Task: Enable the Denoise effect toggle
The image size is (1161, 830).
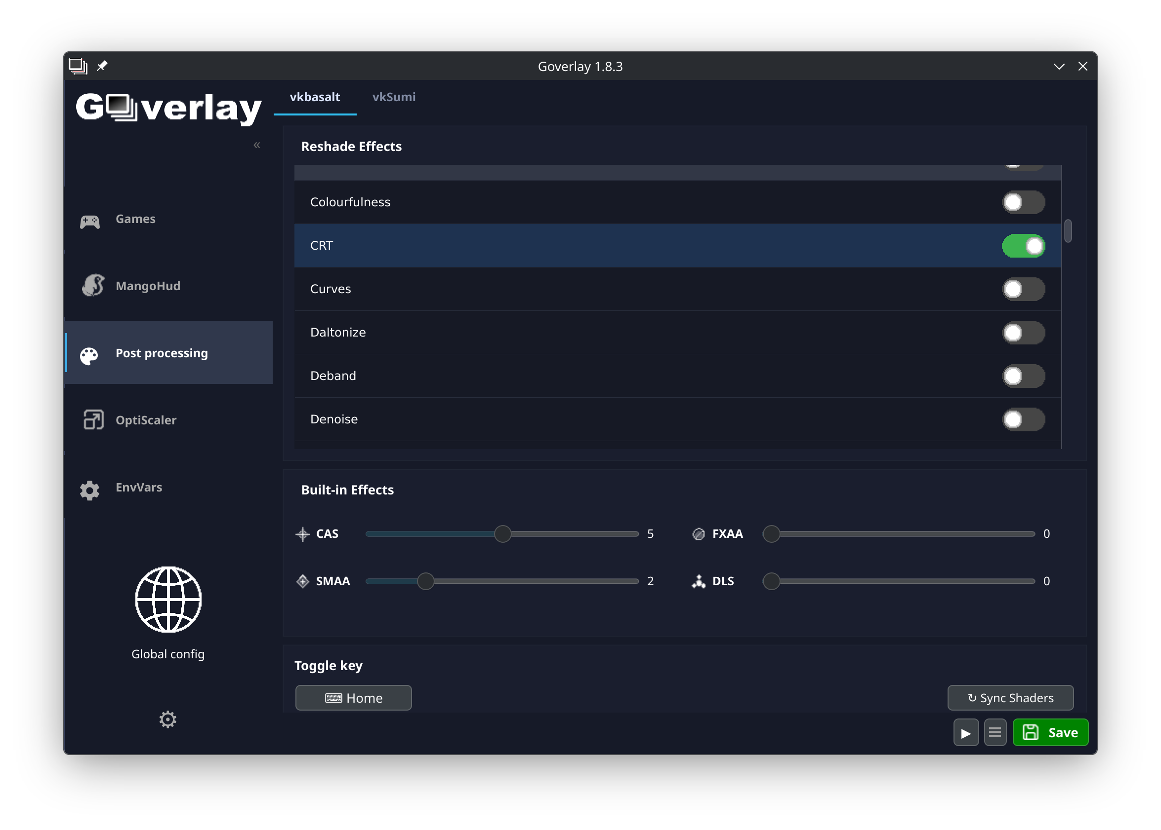Action: 1023,419
